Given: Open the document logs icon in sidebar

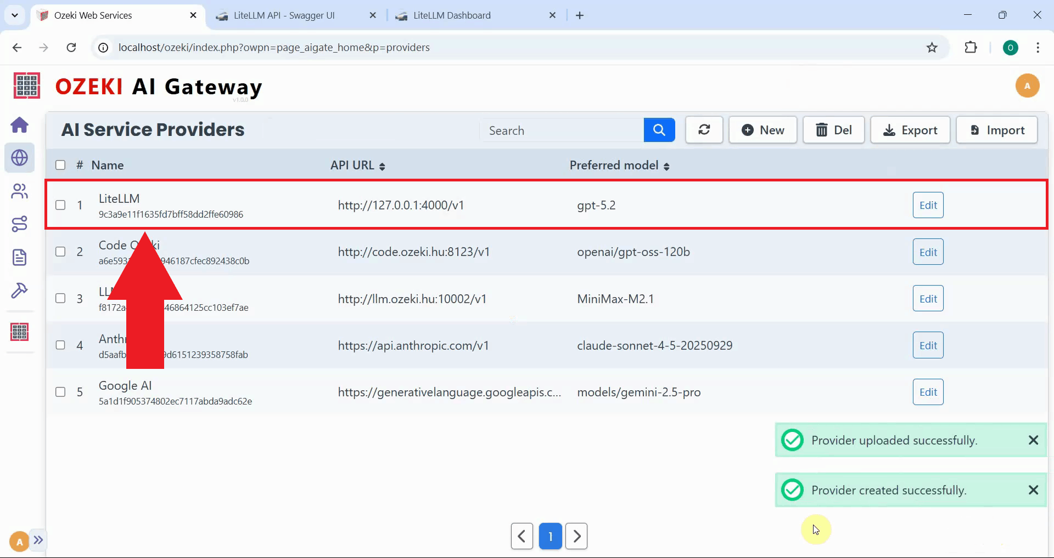Looking at the screenshot, I should click(x=20, y=257).
